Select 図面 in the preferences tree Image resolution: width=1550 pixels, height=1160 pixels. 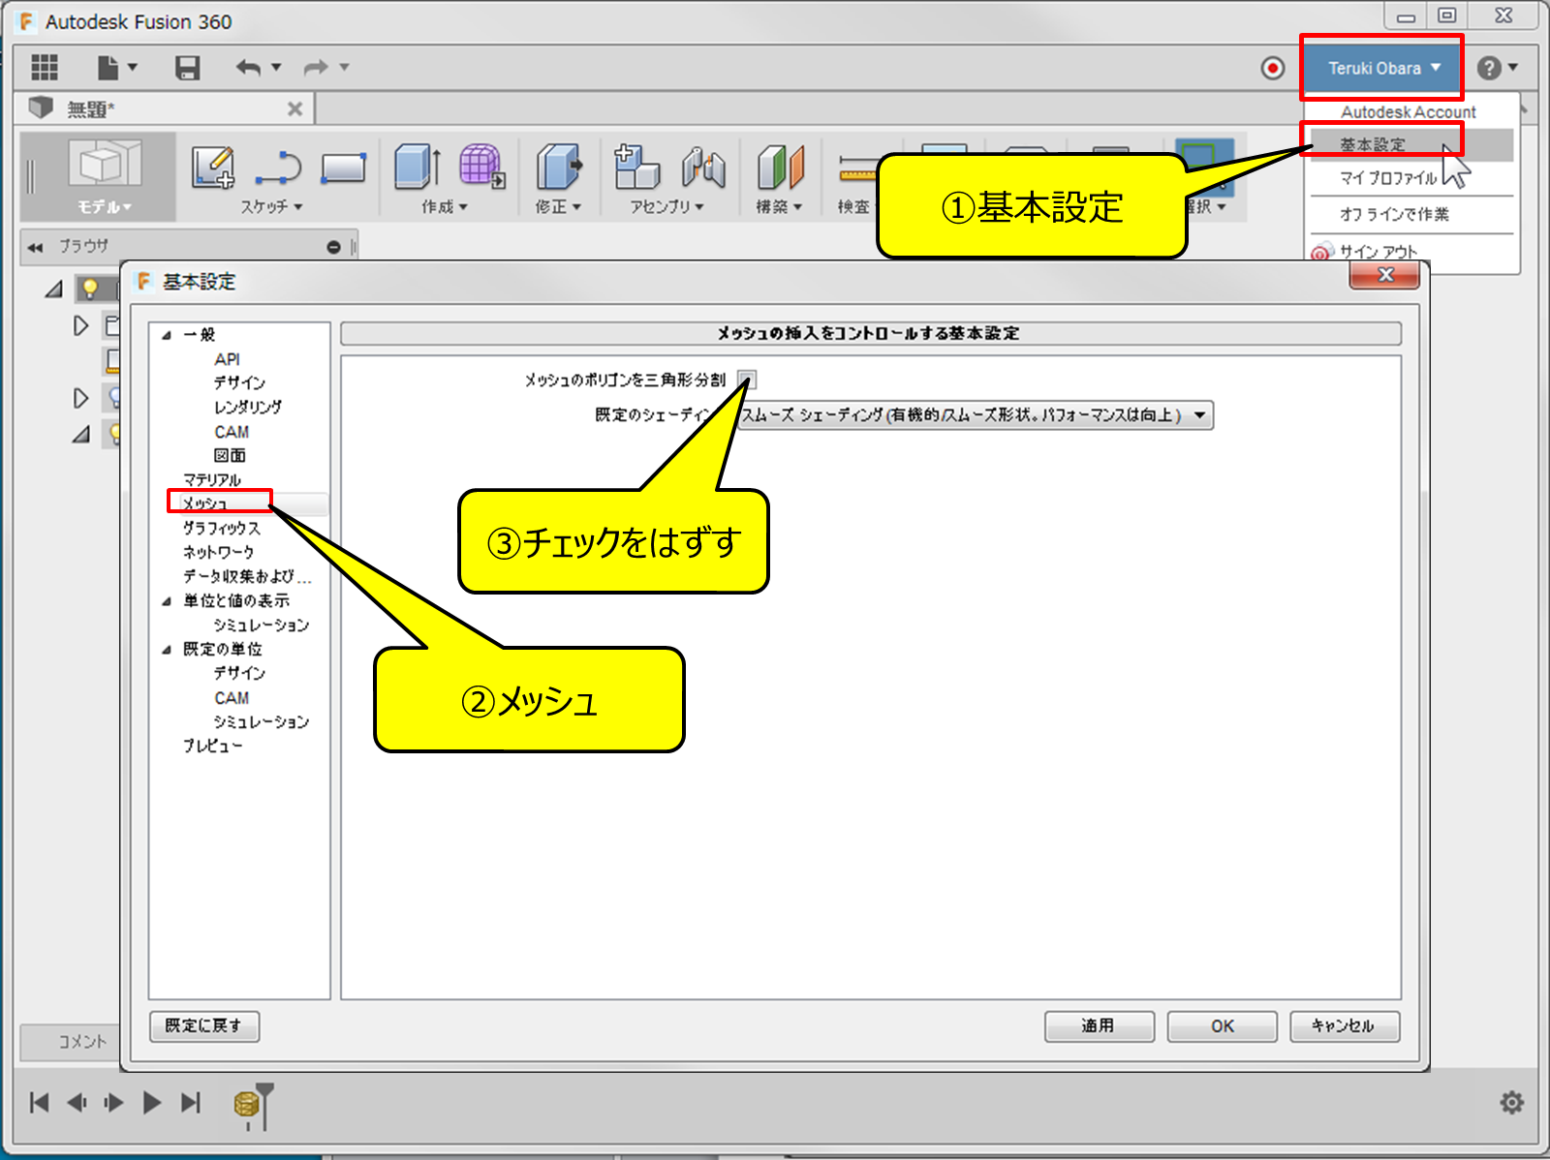tap(230, 456)
